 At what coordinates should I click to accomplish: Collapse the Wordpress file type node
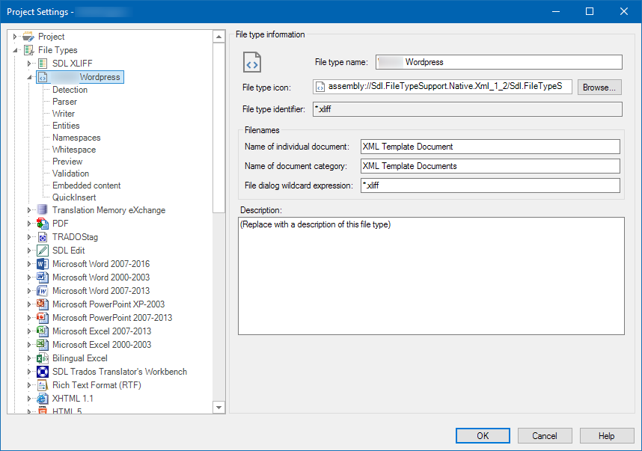[x=29, y=77]
